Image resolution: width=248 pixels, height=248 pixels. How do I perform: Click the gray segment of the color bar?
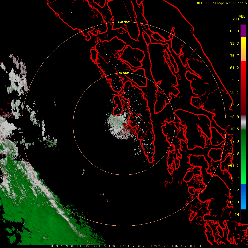point(243,122)
